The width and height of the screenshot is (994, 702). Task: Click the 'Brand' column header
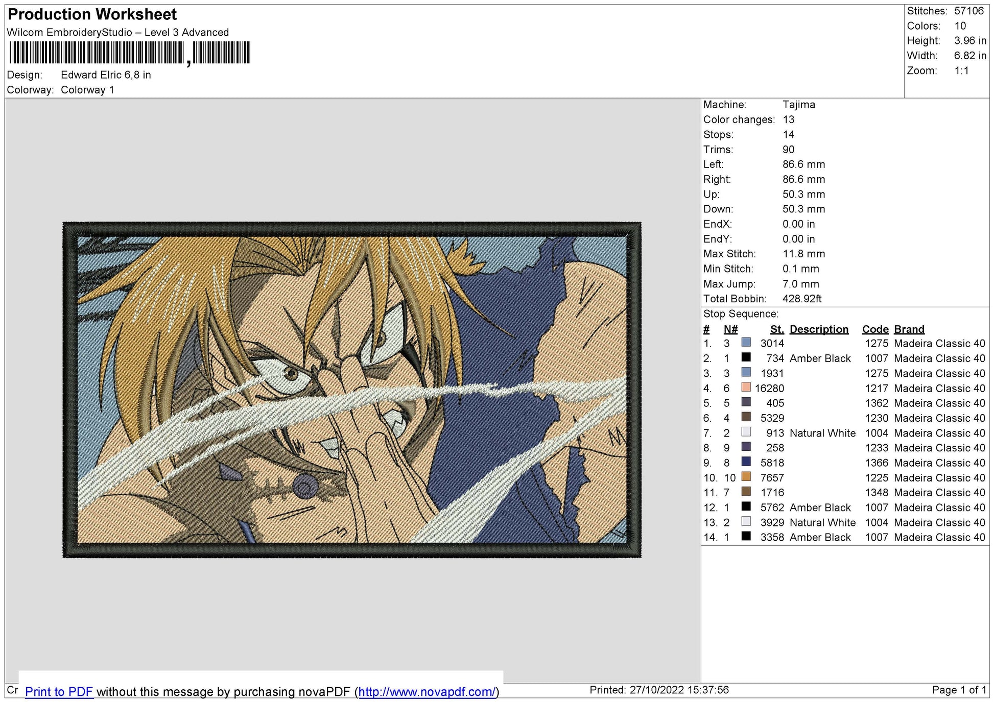[x=909, y=329]
